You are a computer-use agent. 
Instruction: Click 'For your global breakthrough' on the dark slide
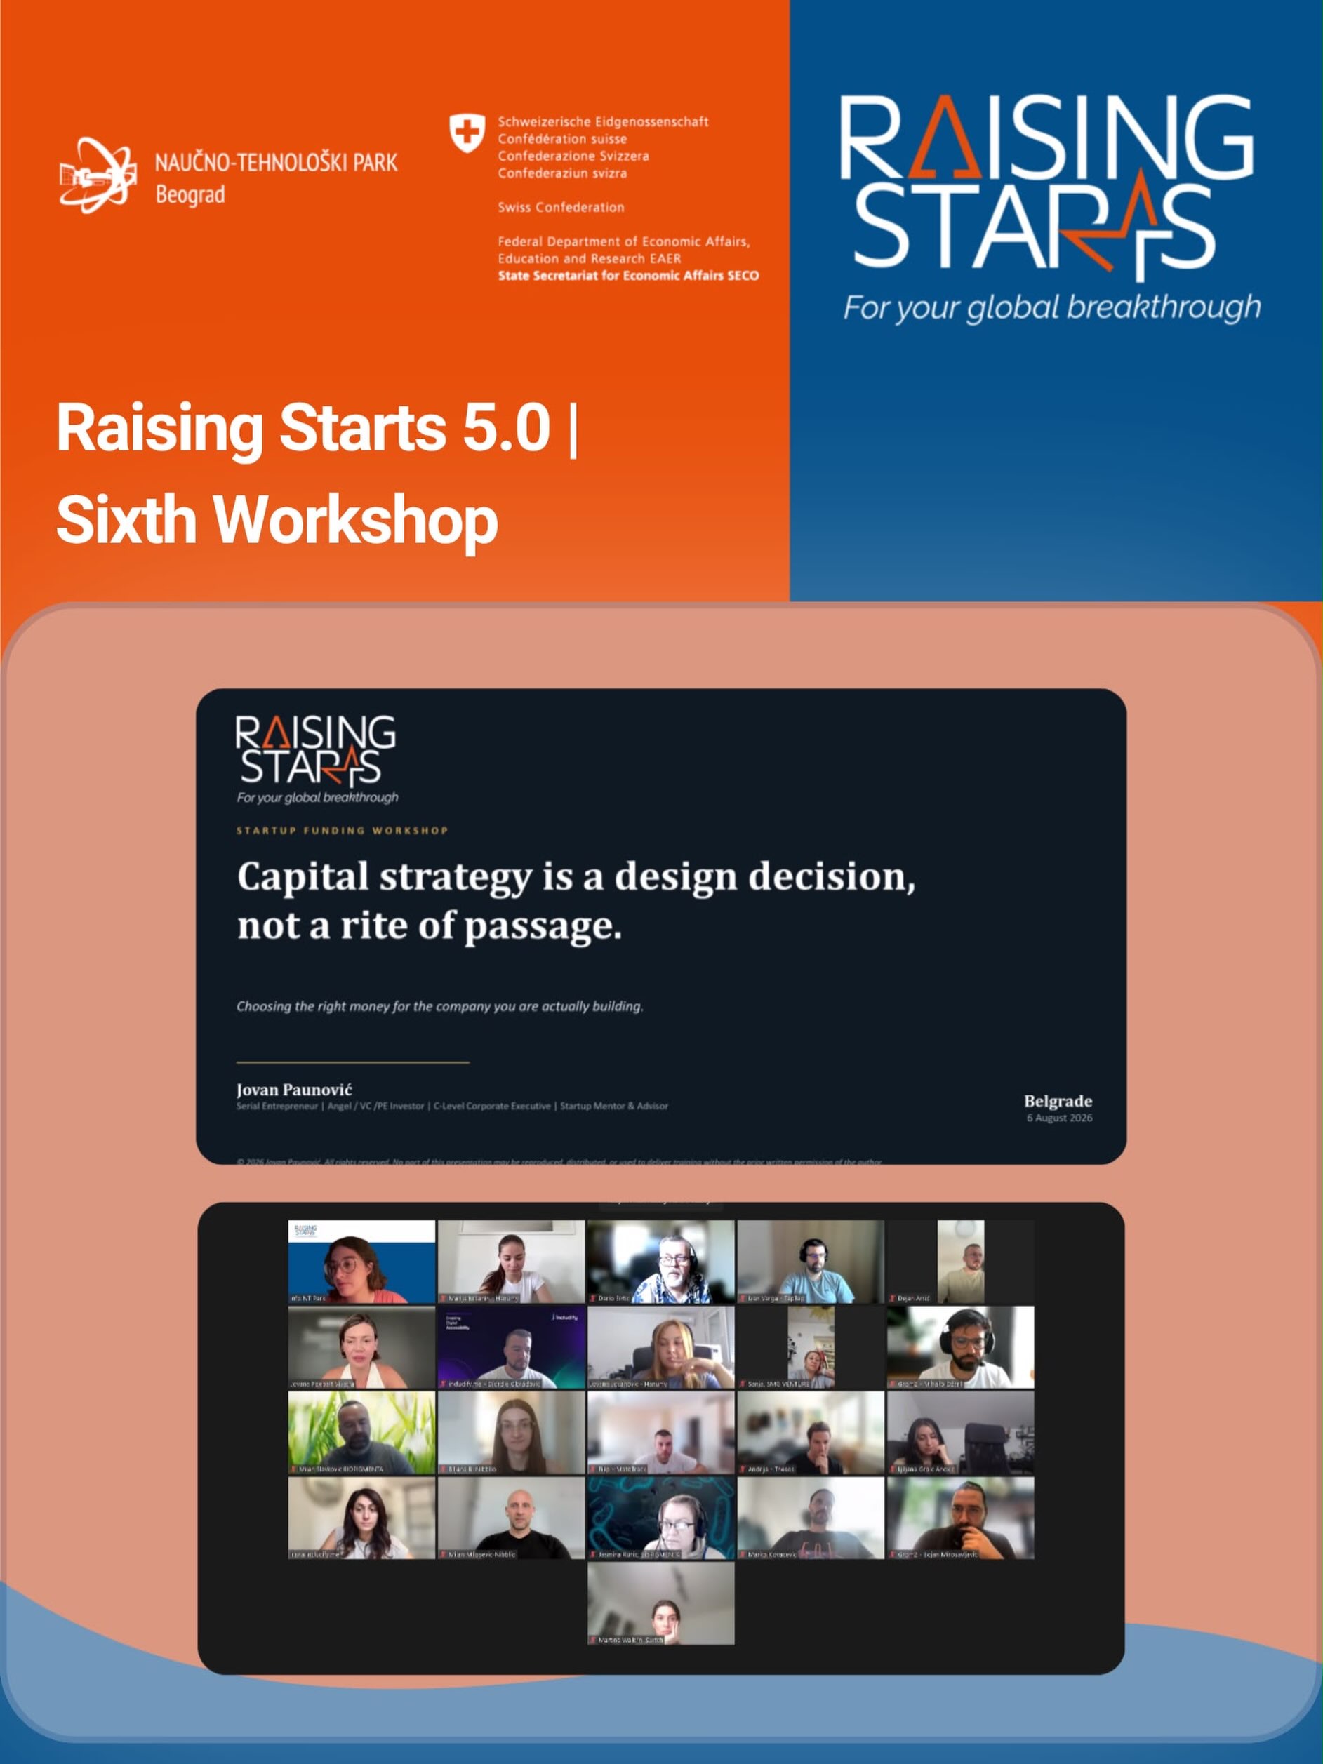pos(317,798)
